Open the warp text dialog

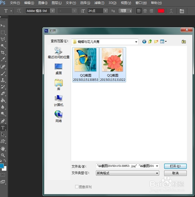click(x=171, y=11)
